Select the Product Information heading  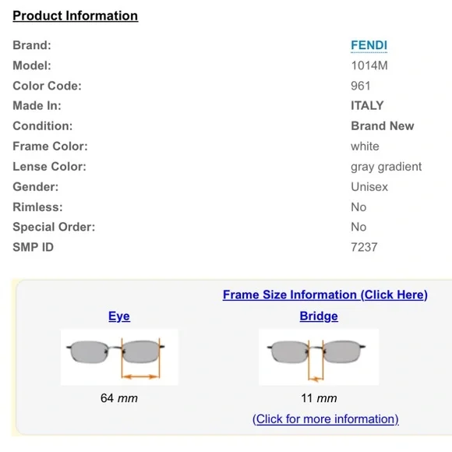coord(76,16)
